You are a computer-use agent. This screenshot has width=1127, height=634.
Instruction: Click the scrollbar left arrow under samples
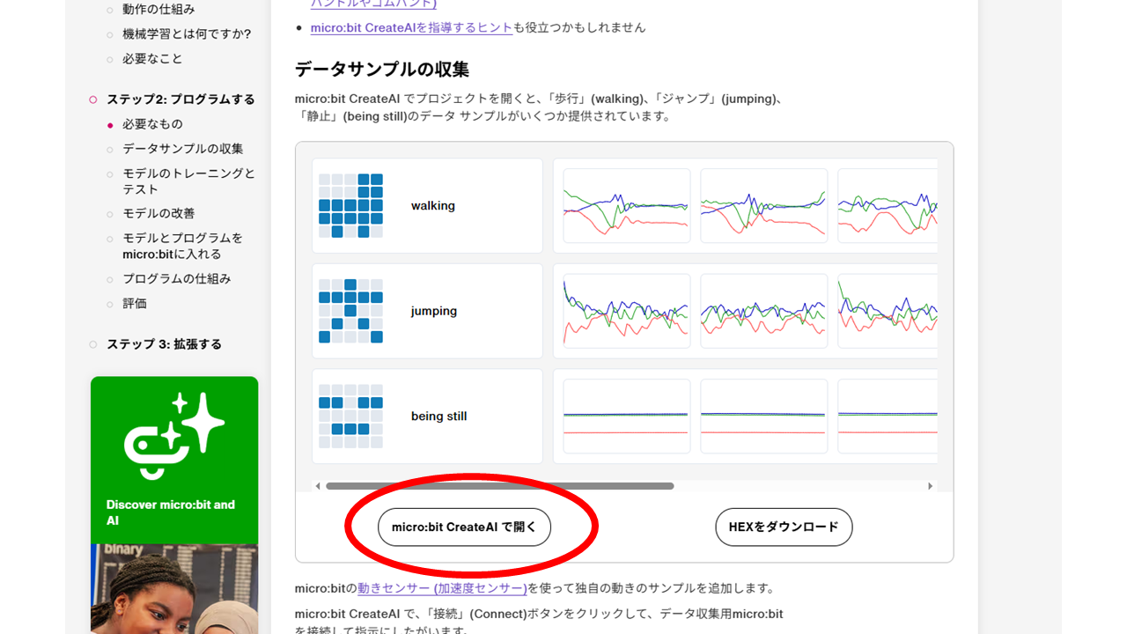click(318, 486)
